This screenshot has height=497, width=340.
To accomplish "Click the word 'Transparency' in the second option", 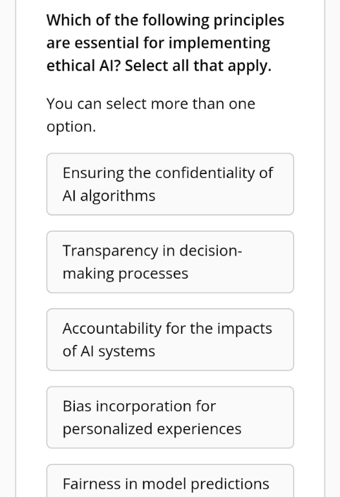I will pos(110,251).
